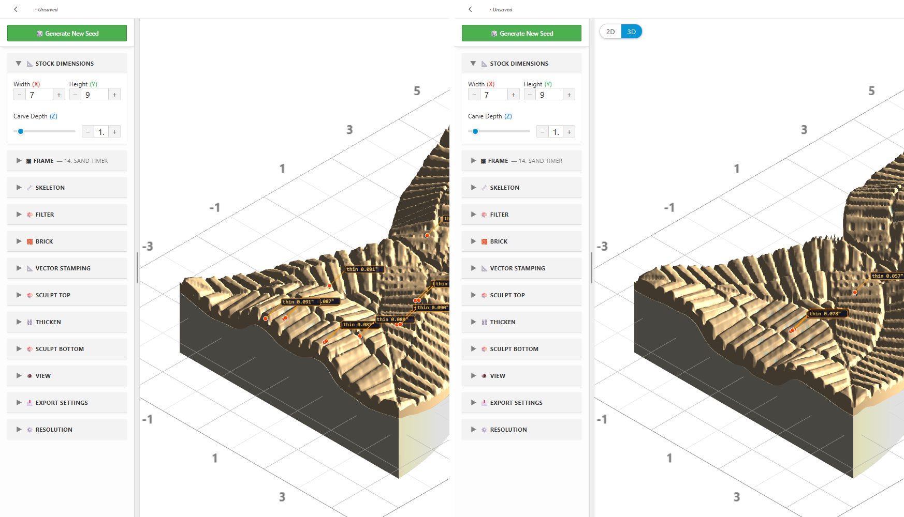Click Sculpt Bottom icon in right window
The width and height of the screenshot is (904, 517).
(484, 349)
